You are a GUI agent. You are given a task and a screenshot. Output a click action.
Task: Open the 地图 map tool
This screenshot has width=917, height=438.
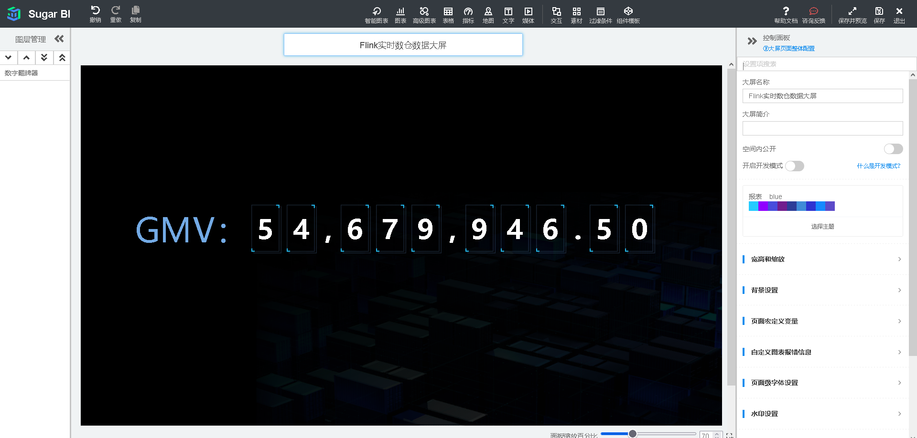(x=488, y=15)
